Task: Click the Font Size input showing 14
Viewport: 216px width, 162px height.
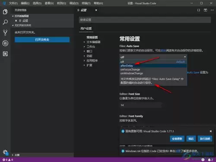Action: click(x=141, y=105)
